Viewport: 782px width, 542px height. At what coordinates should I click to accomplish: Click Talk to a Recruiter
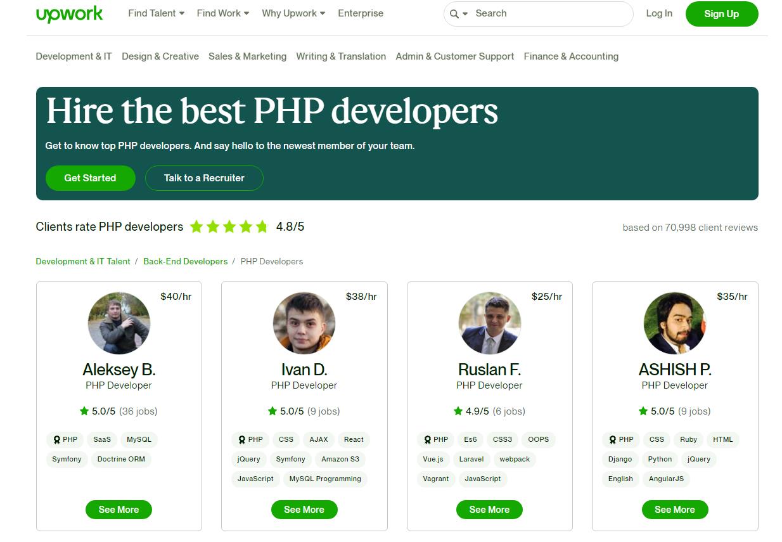point(204,178)
